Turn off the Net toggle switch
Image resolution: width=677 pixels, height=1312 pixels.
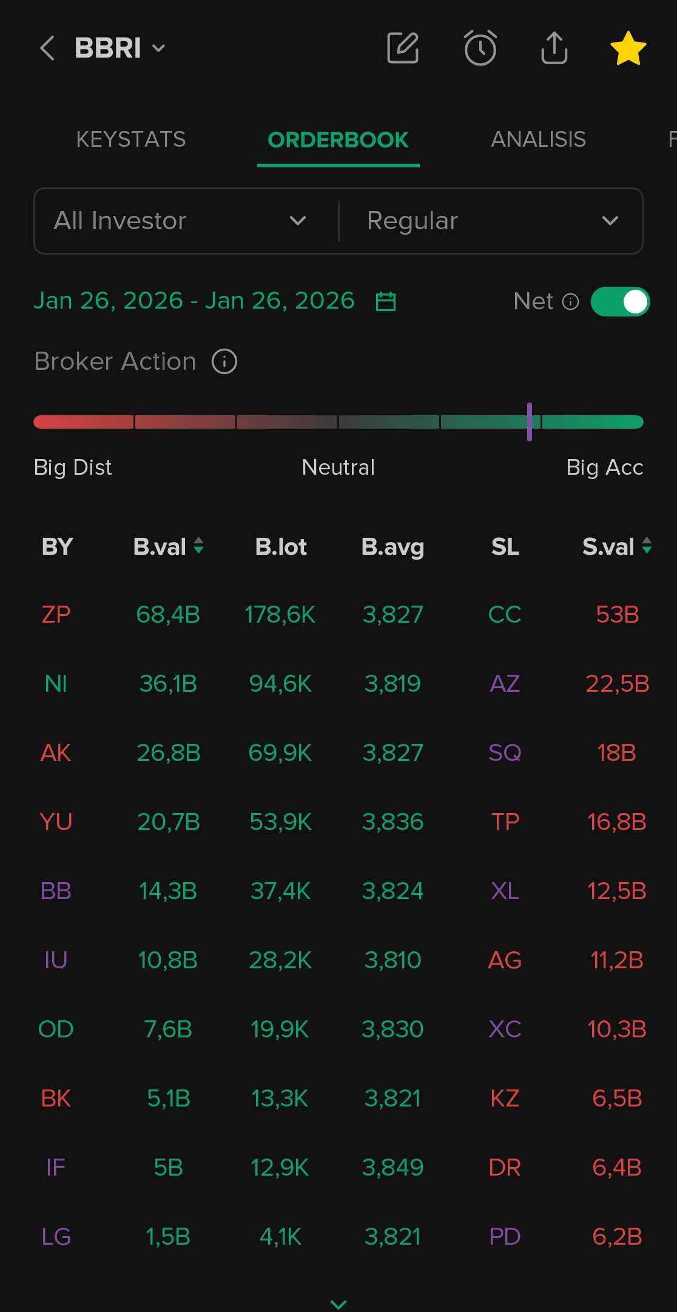620,301
